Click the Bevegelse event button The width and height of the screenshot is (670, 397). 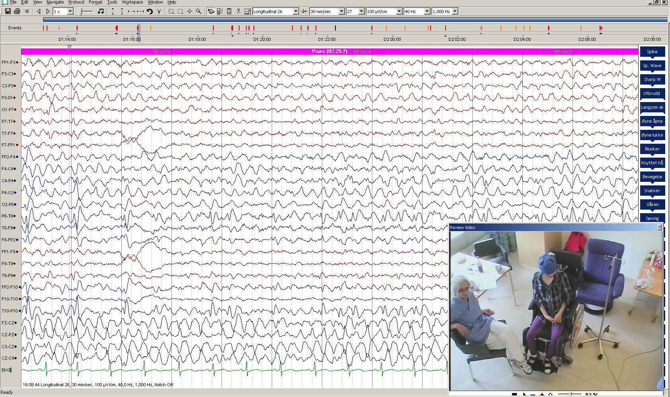(x=652, y=177)
